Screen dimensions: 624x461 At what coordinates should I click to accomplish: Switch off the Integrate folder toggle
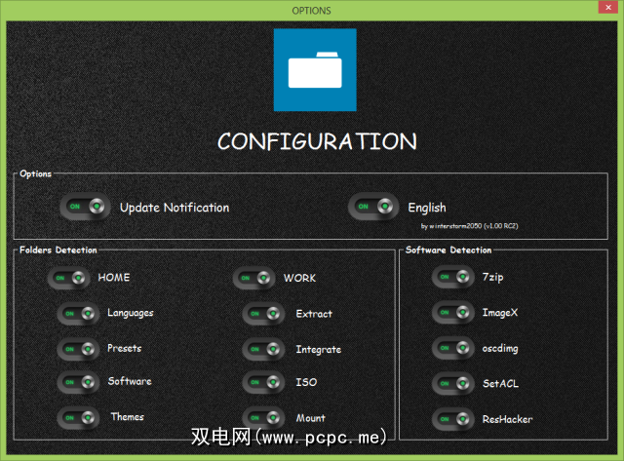[263, 349]
